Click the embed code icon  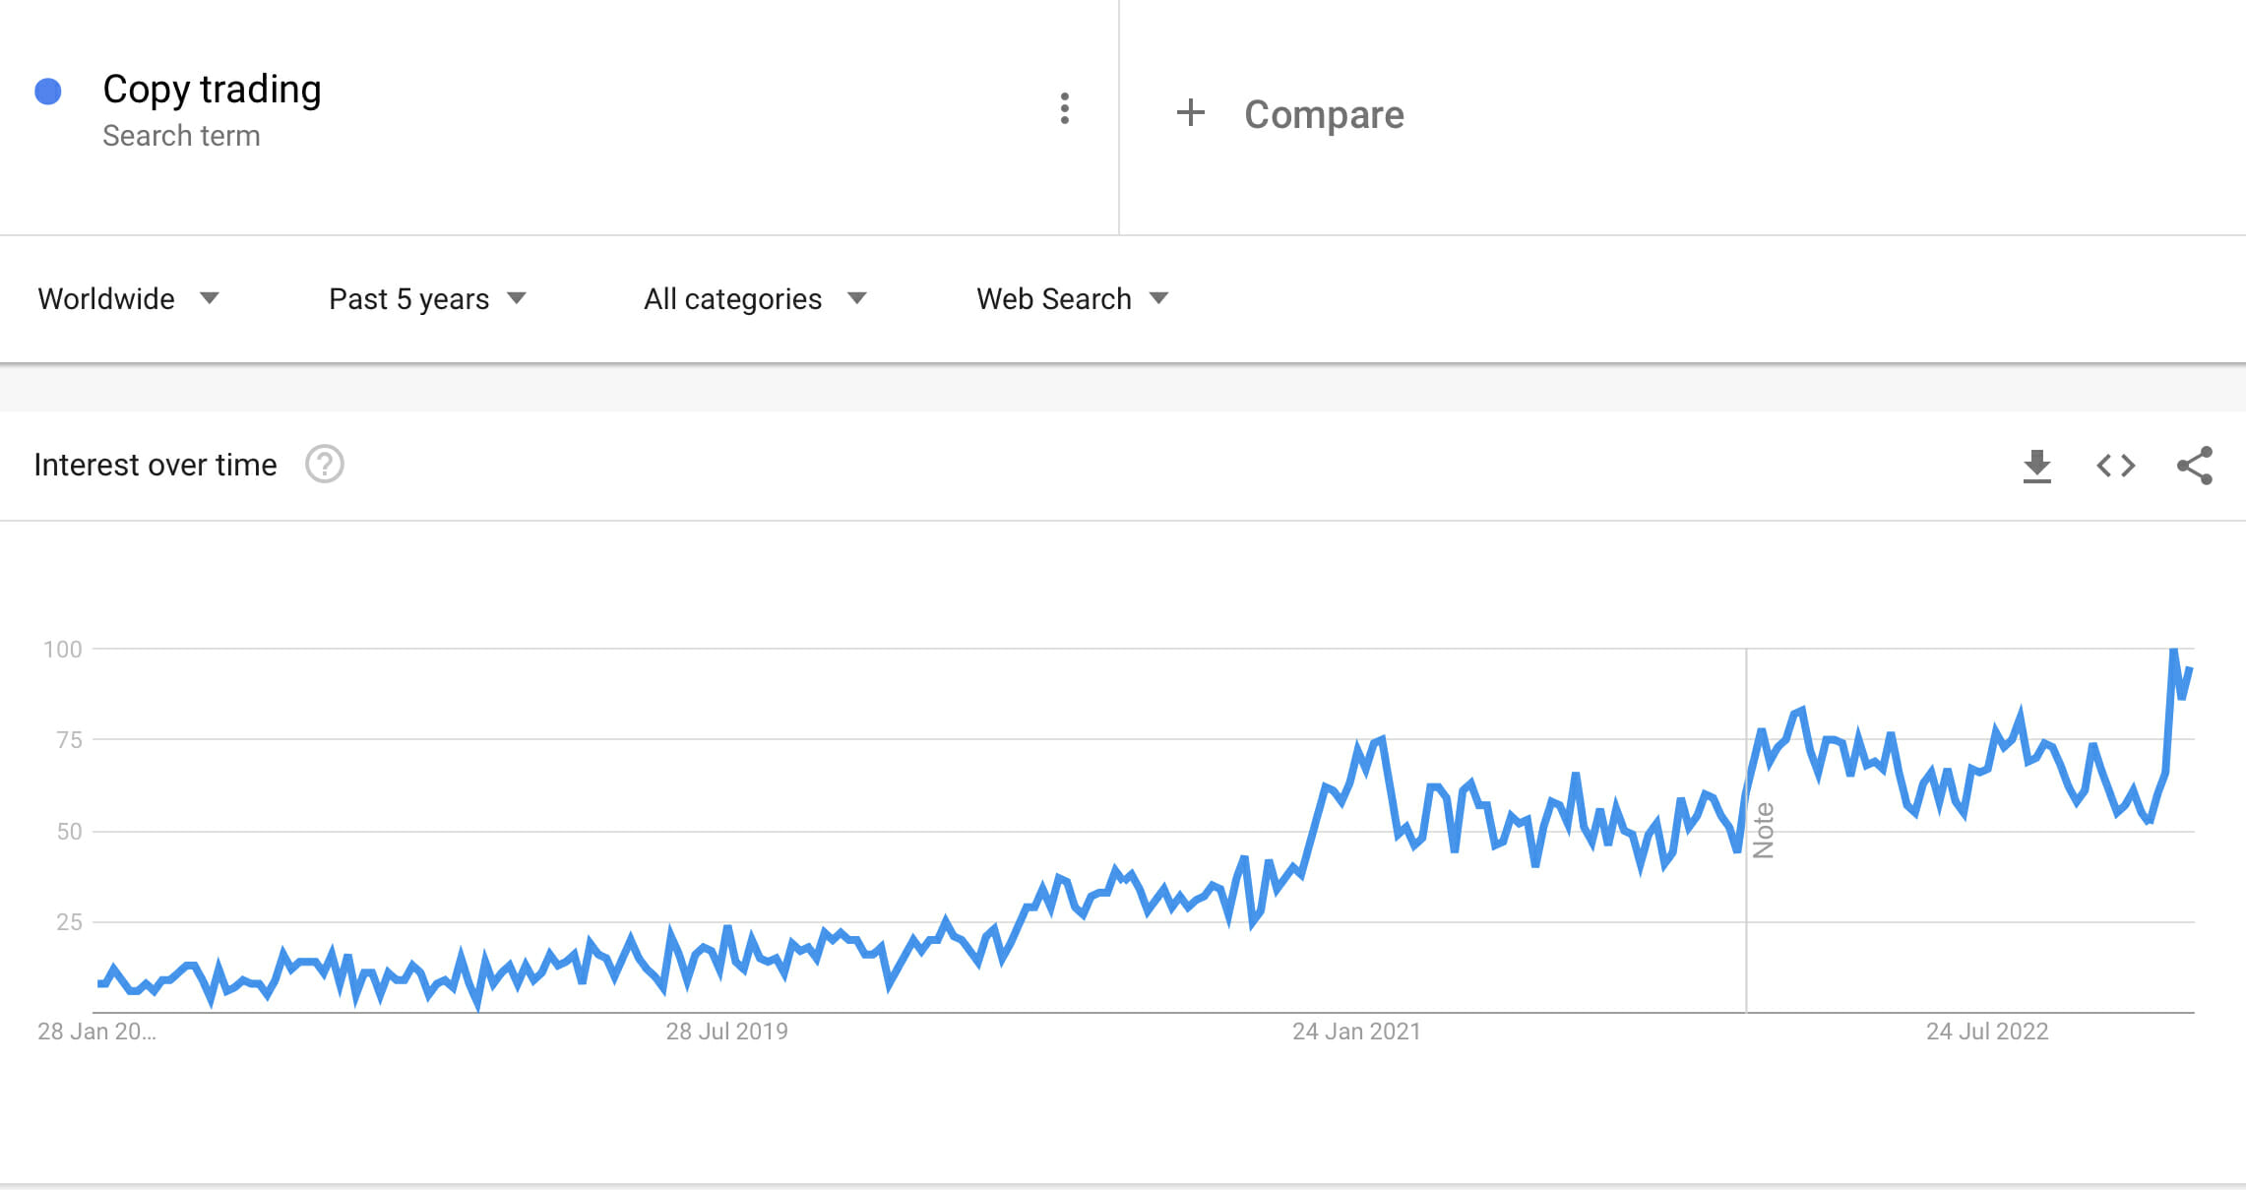click(2115, 466)
